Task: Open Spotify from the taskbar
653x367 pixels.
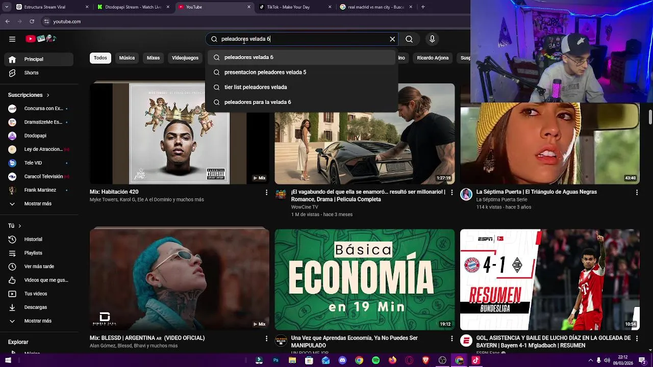Action: [x=376, y=360]
